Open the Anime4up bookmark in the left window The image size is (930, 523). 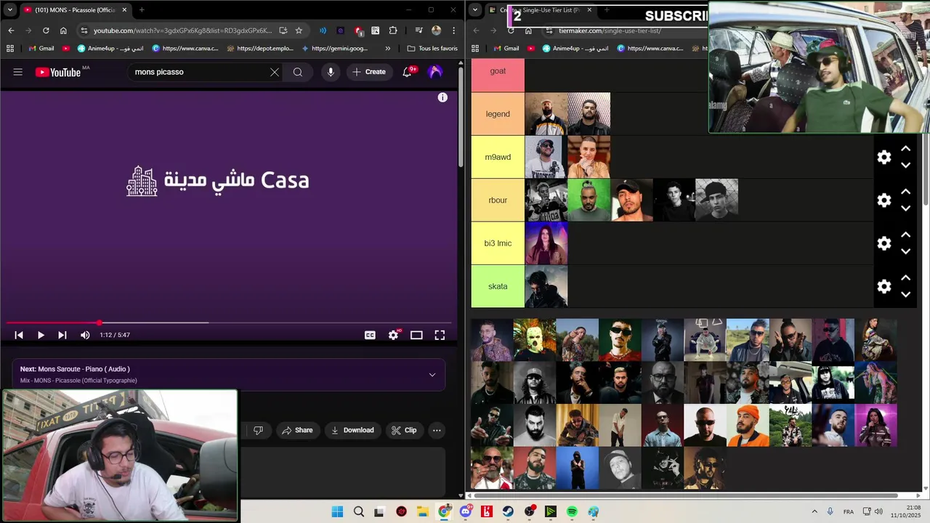tap(110, 49)
